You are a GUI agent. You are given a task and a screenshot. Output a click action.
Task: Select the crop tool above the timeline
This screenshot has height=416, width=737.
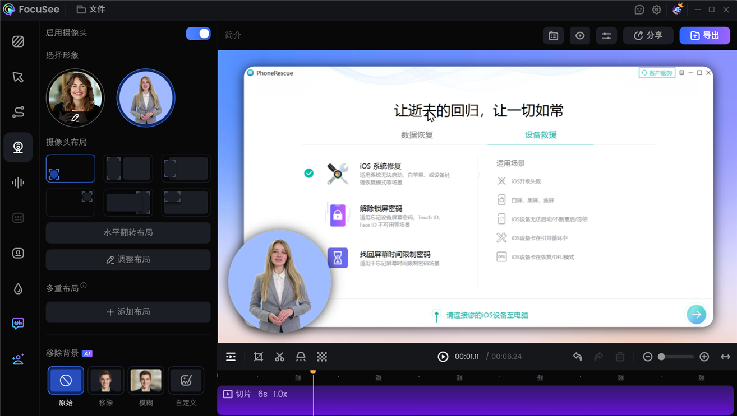point(259,357)
